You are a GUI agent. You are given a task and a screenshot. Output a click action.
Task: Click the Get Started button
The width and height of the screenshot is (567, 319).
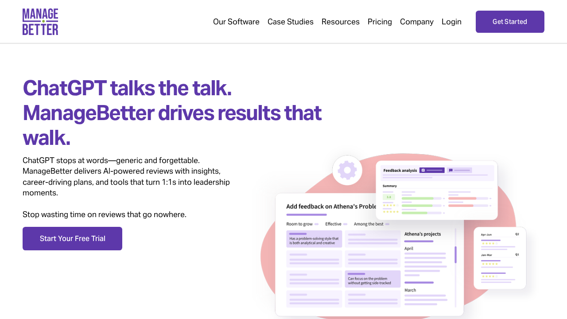[x=510, y=21]
